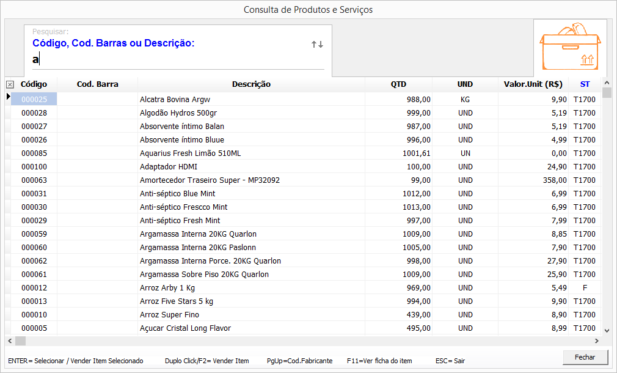This screenshot has height=373, width=617.
Task: Click code cell 000028
Action: click(34, 113)
